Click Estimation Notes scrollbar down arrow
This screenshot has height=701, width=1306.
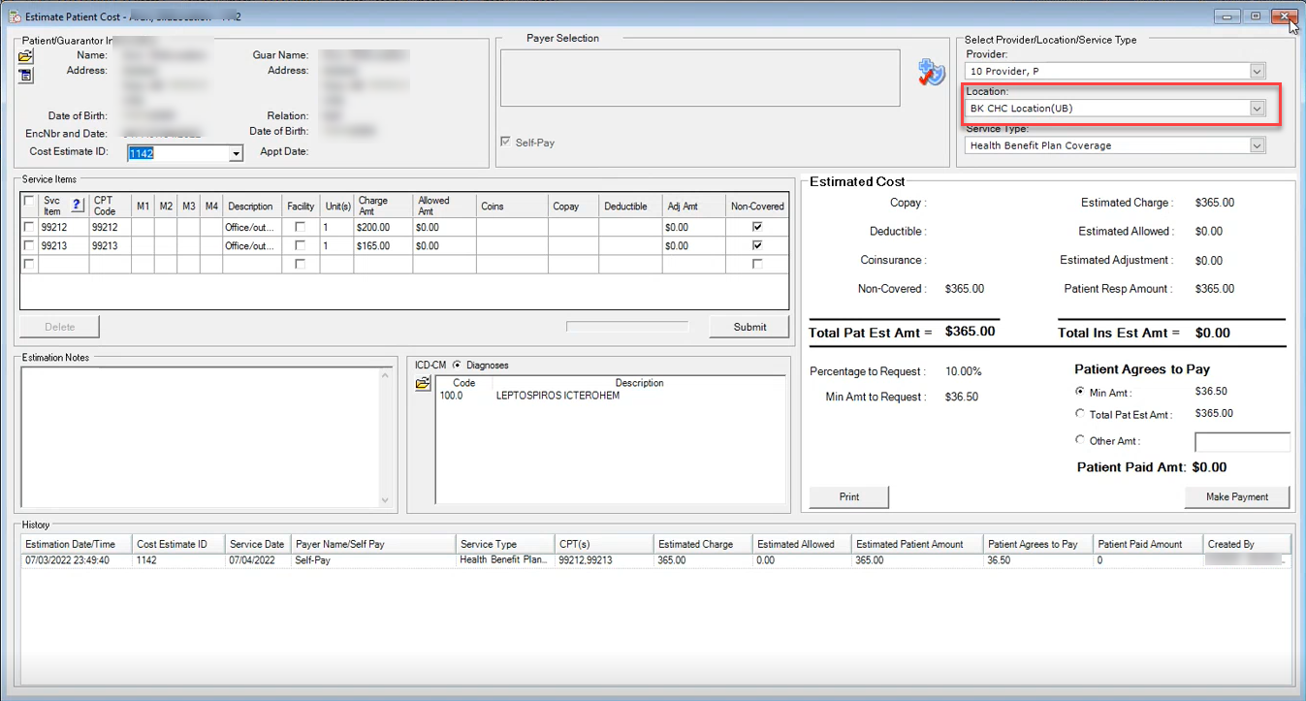point(384,500)
